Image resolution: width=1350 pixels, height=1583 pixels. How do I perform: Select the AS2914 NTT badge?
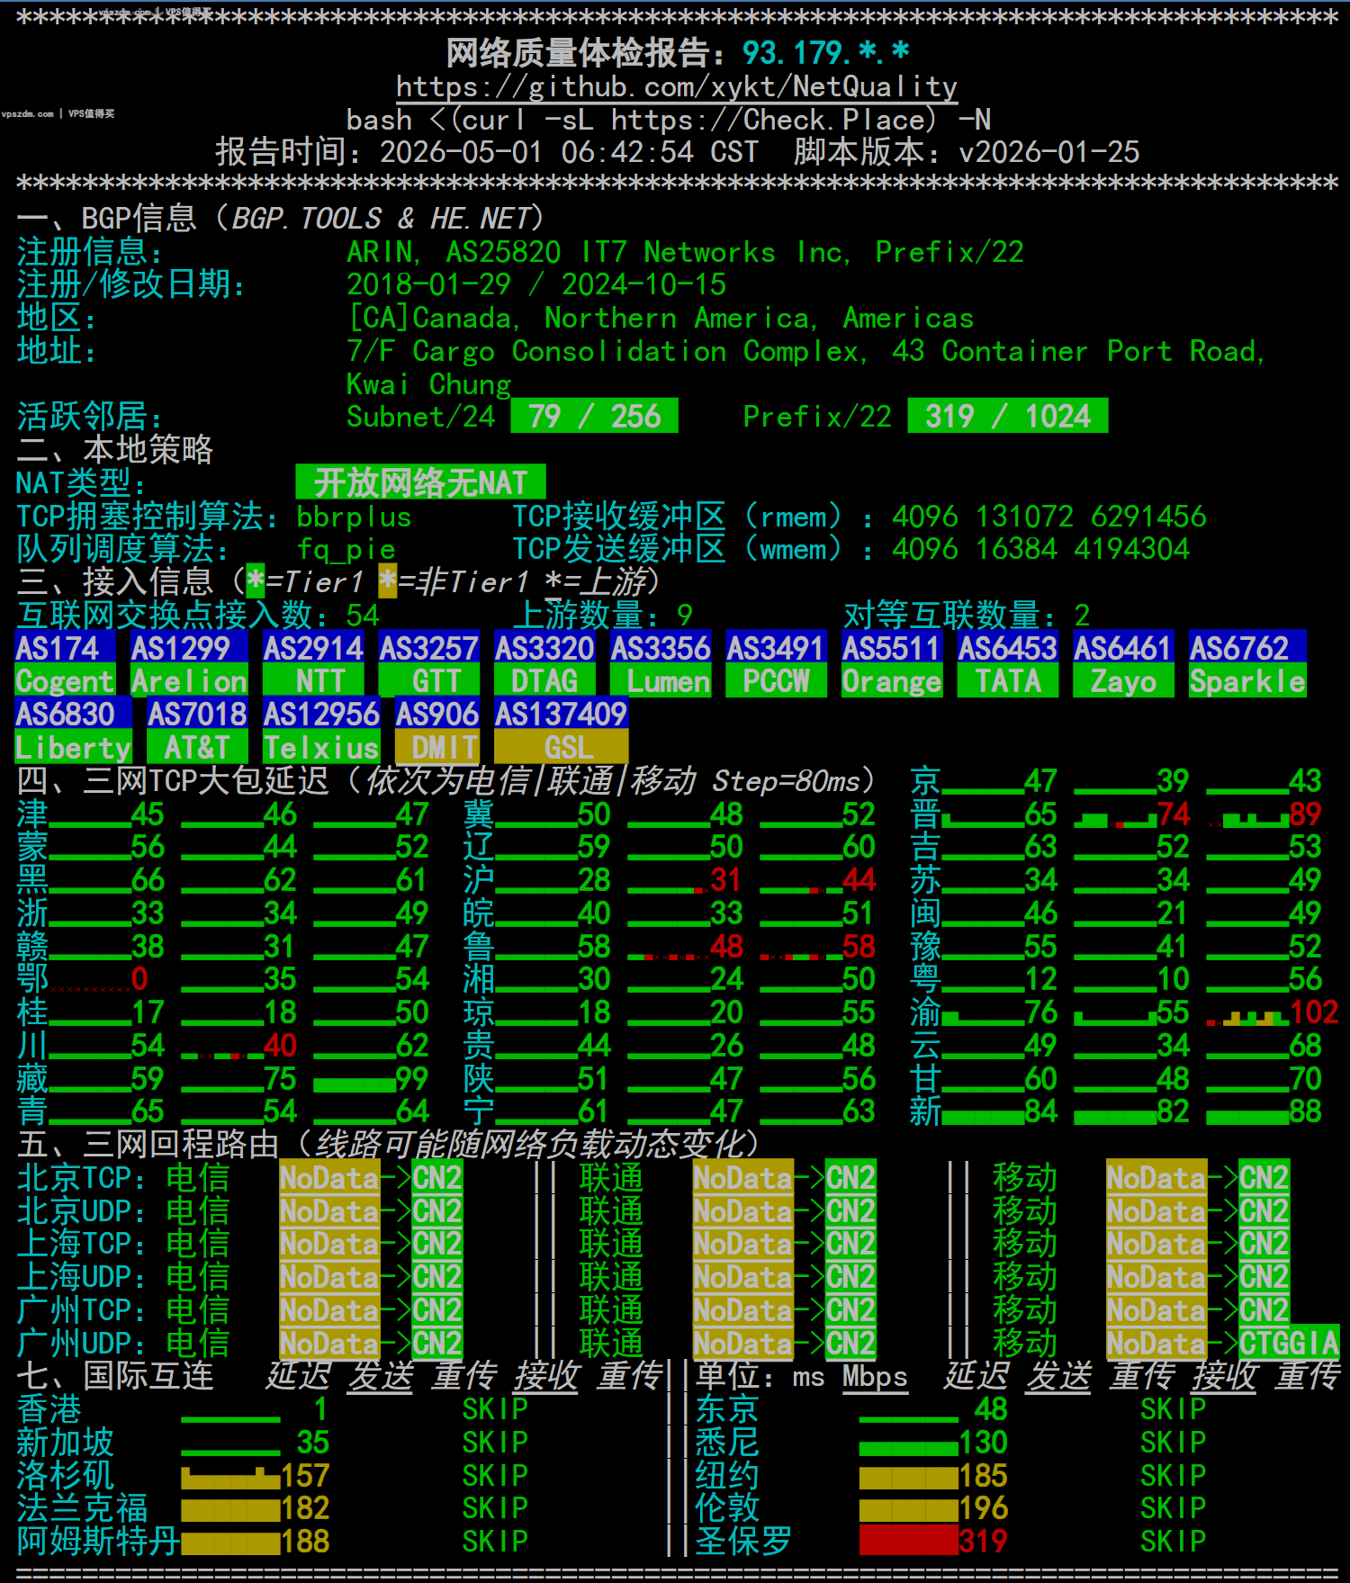pos(313,664)
